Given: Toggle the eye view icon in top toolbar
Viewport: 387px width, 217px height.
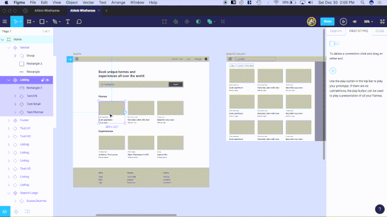Looking at the screenshot, I should point(355,22).
